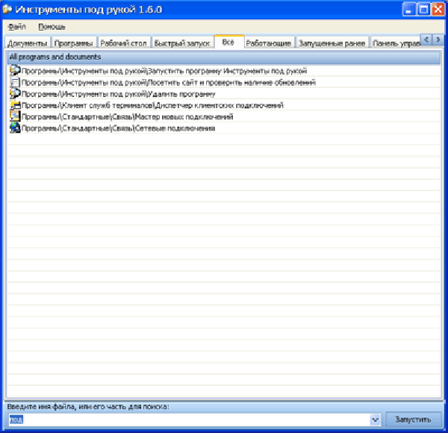Click icon of 'Мастер новых подключений' row
This screenshot has width=448, height=433.
point(15,116)
